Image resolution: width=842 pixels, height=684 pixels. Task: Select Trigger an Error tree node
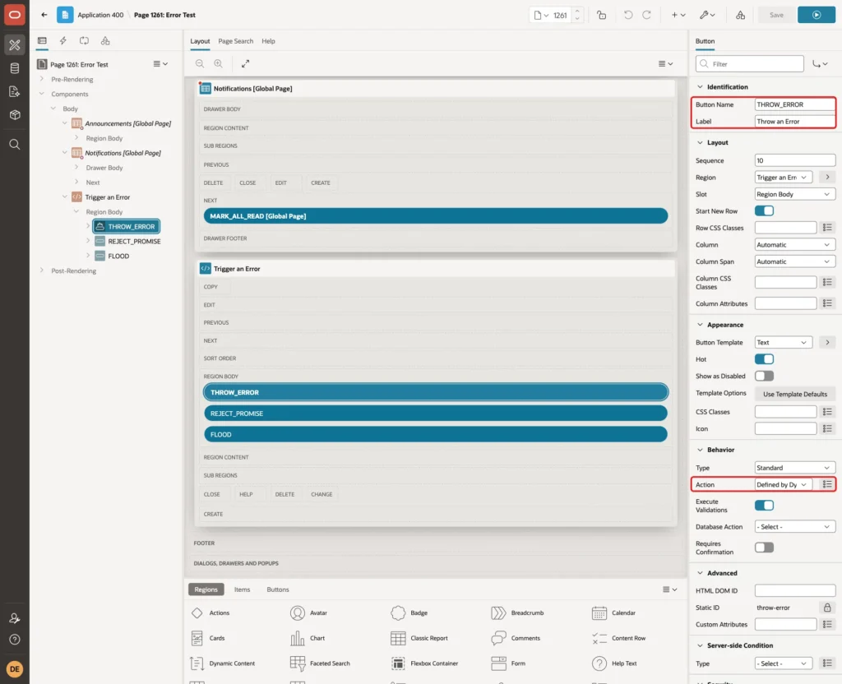tap(108, 197)
